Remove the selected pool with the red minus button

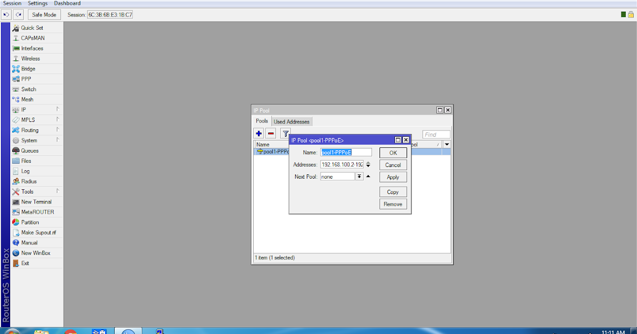tap(271, 134)
